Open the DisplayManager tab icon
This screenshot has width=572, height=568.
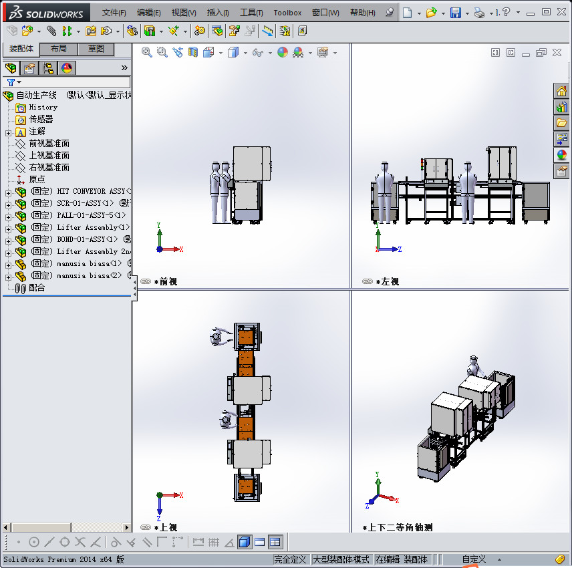[x=67, y=68]
